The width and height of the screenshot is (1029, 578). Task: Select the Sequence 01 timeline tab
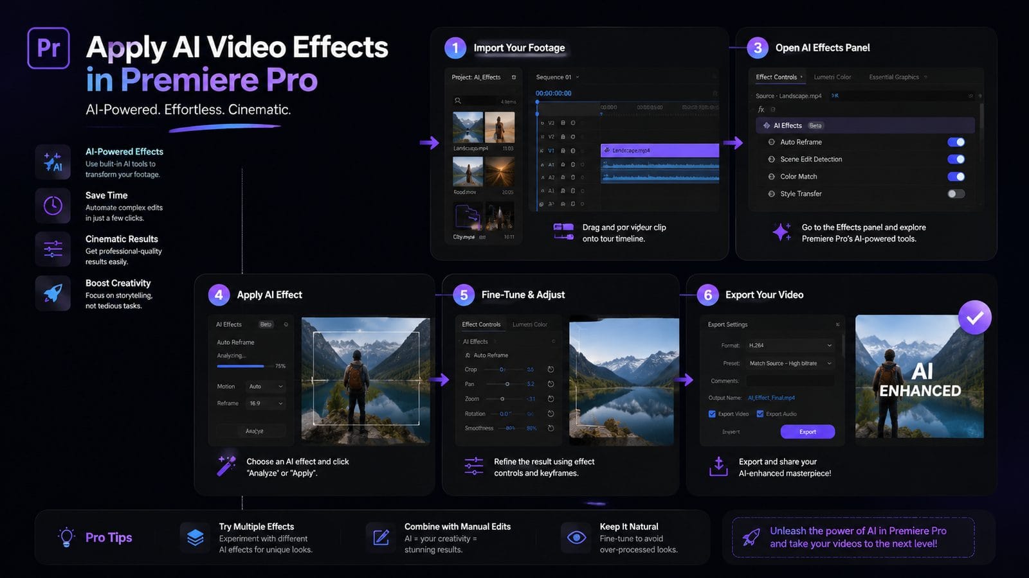(x=554, y=77)
